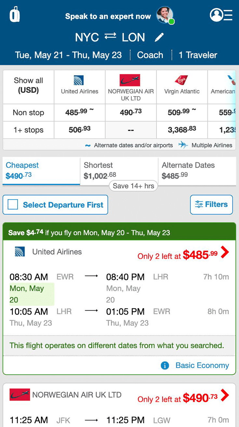Screen dimensions: 239x427
Task: Select United Airlines logo in fare matrix
Action: 79,80
